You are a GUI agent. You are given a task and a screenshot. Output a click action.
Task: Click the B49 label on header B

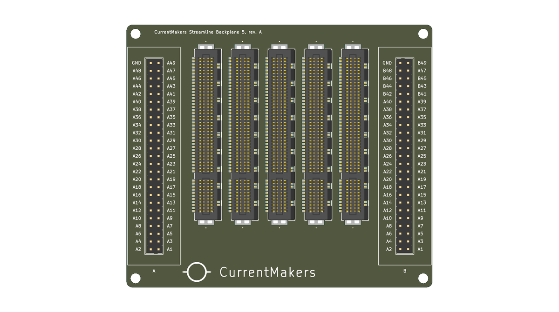(x=421, y=62)
